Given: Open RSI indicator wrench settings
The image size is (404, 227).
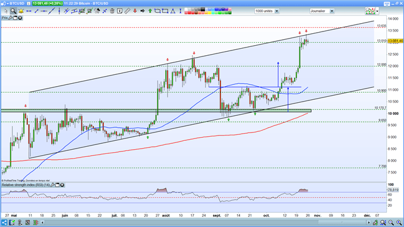Looking at the screenshot, I should pos(52,185).
